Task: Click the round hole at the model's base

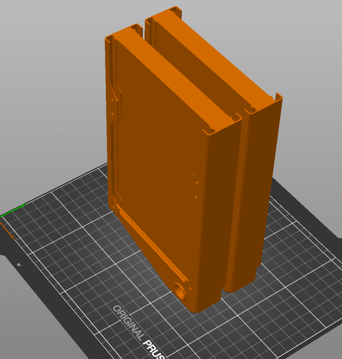Action: tap(180, 291)
